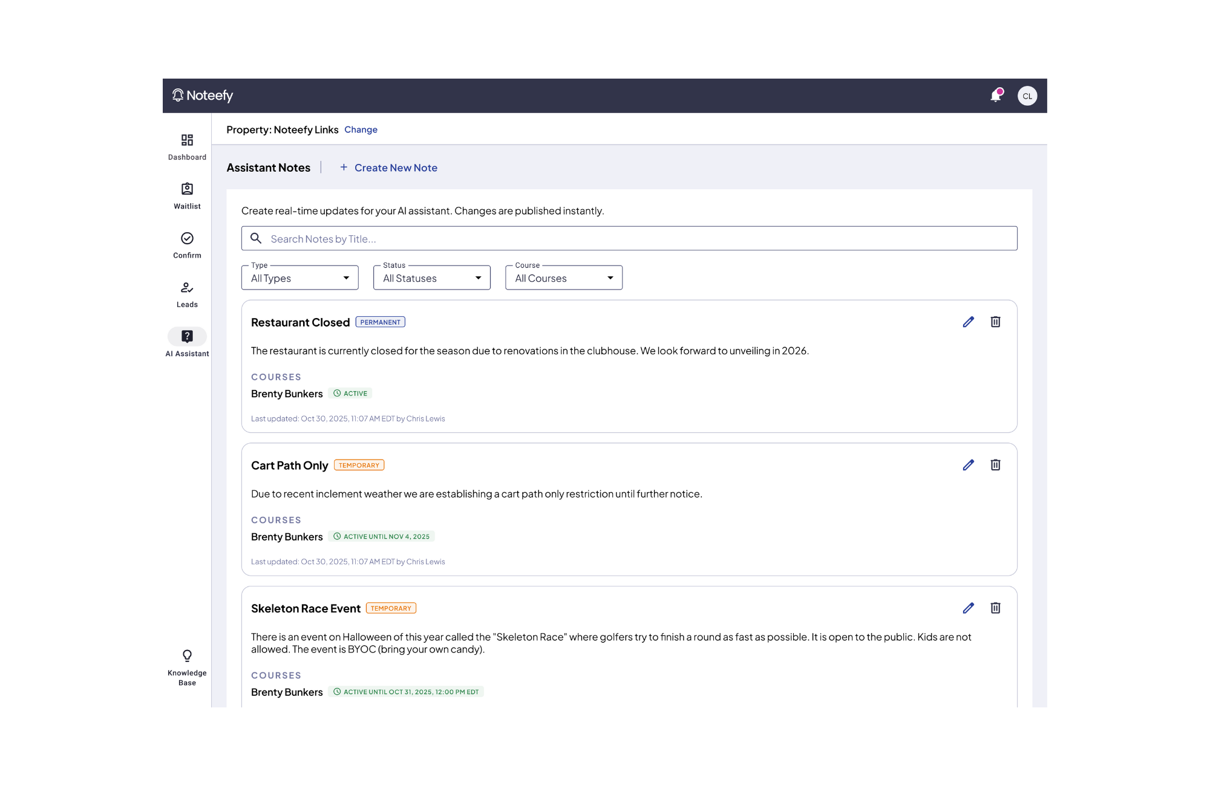Delete the Skeleton Race Event note
Screen dimensions: 1210x786
tap(995, 608)
